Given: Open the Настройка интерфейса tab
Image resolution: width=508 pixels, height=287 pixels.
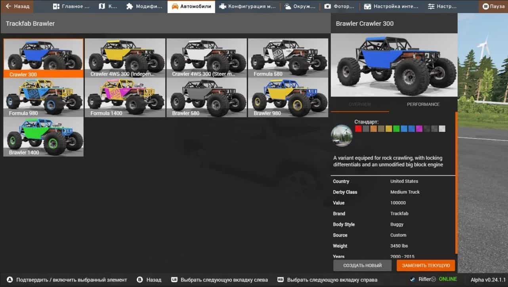Looking at the screenshot, I should 392,6.
